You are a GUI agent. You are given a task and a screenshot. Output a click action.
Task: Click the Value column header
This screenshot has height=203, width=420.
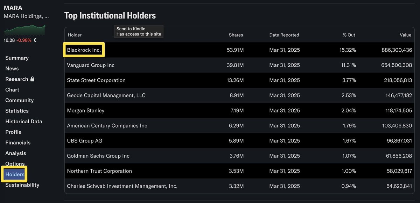pos(406,35)
